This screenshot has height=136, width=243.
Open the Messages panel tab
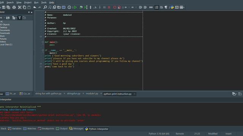point(76,128)
